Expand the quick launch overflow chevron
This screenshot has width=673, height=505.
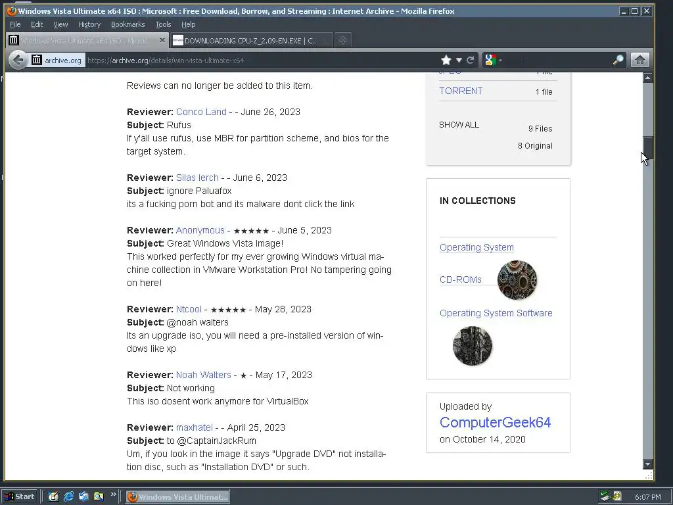point(113,494)
